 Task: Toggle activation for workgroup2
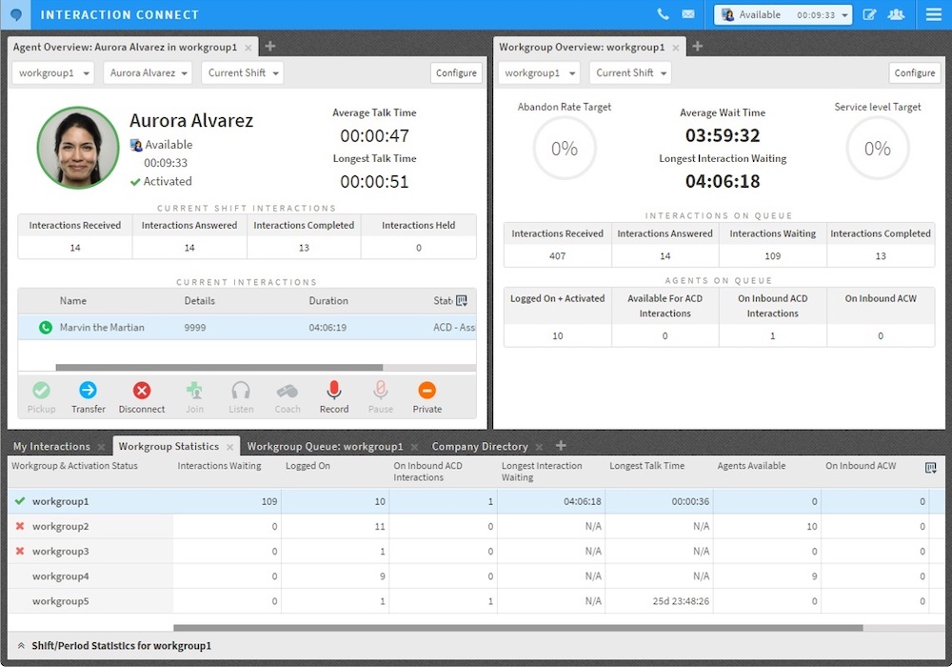point(20,526)
